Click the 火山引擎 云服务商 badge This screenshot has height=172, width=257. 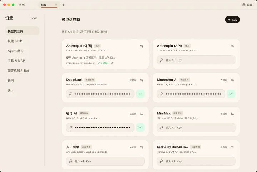(86, 147)
